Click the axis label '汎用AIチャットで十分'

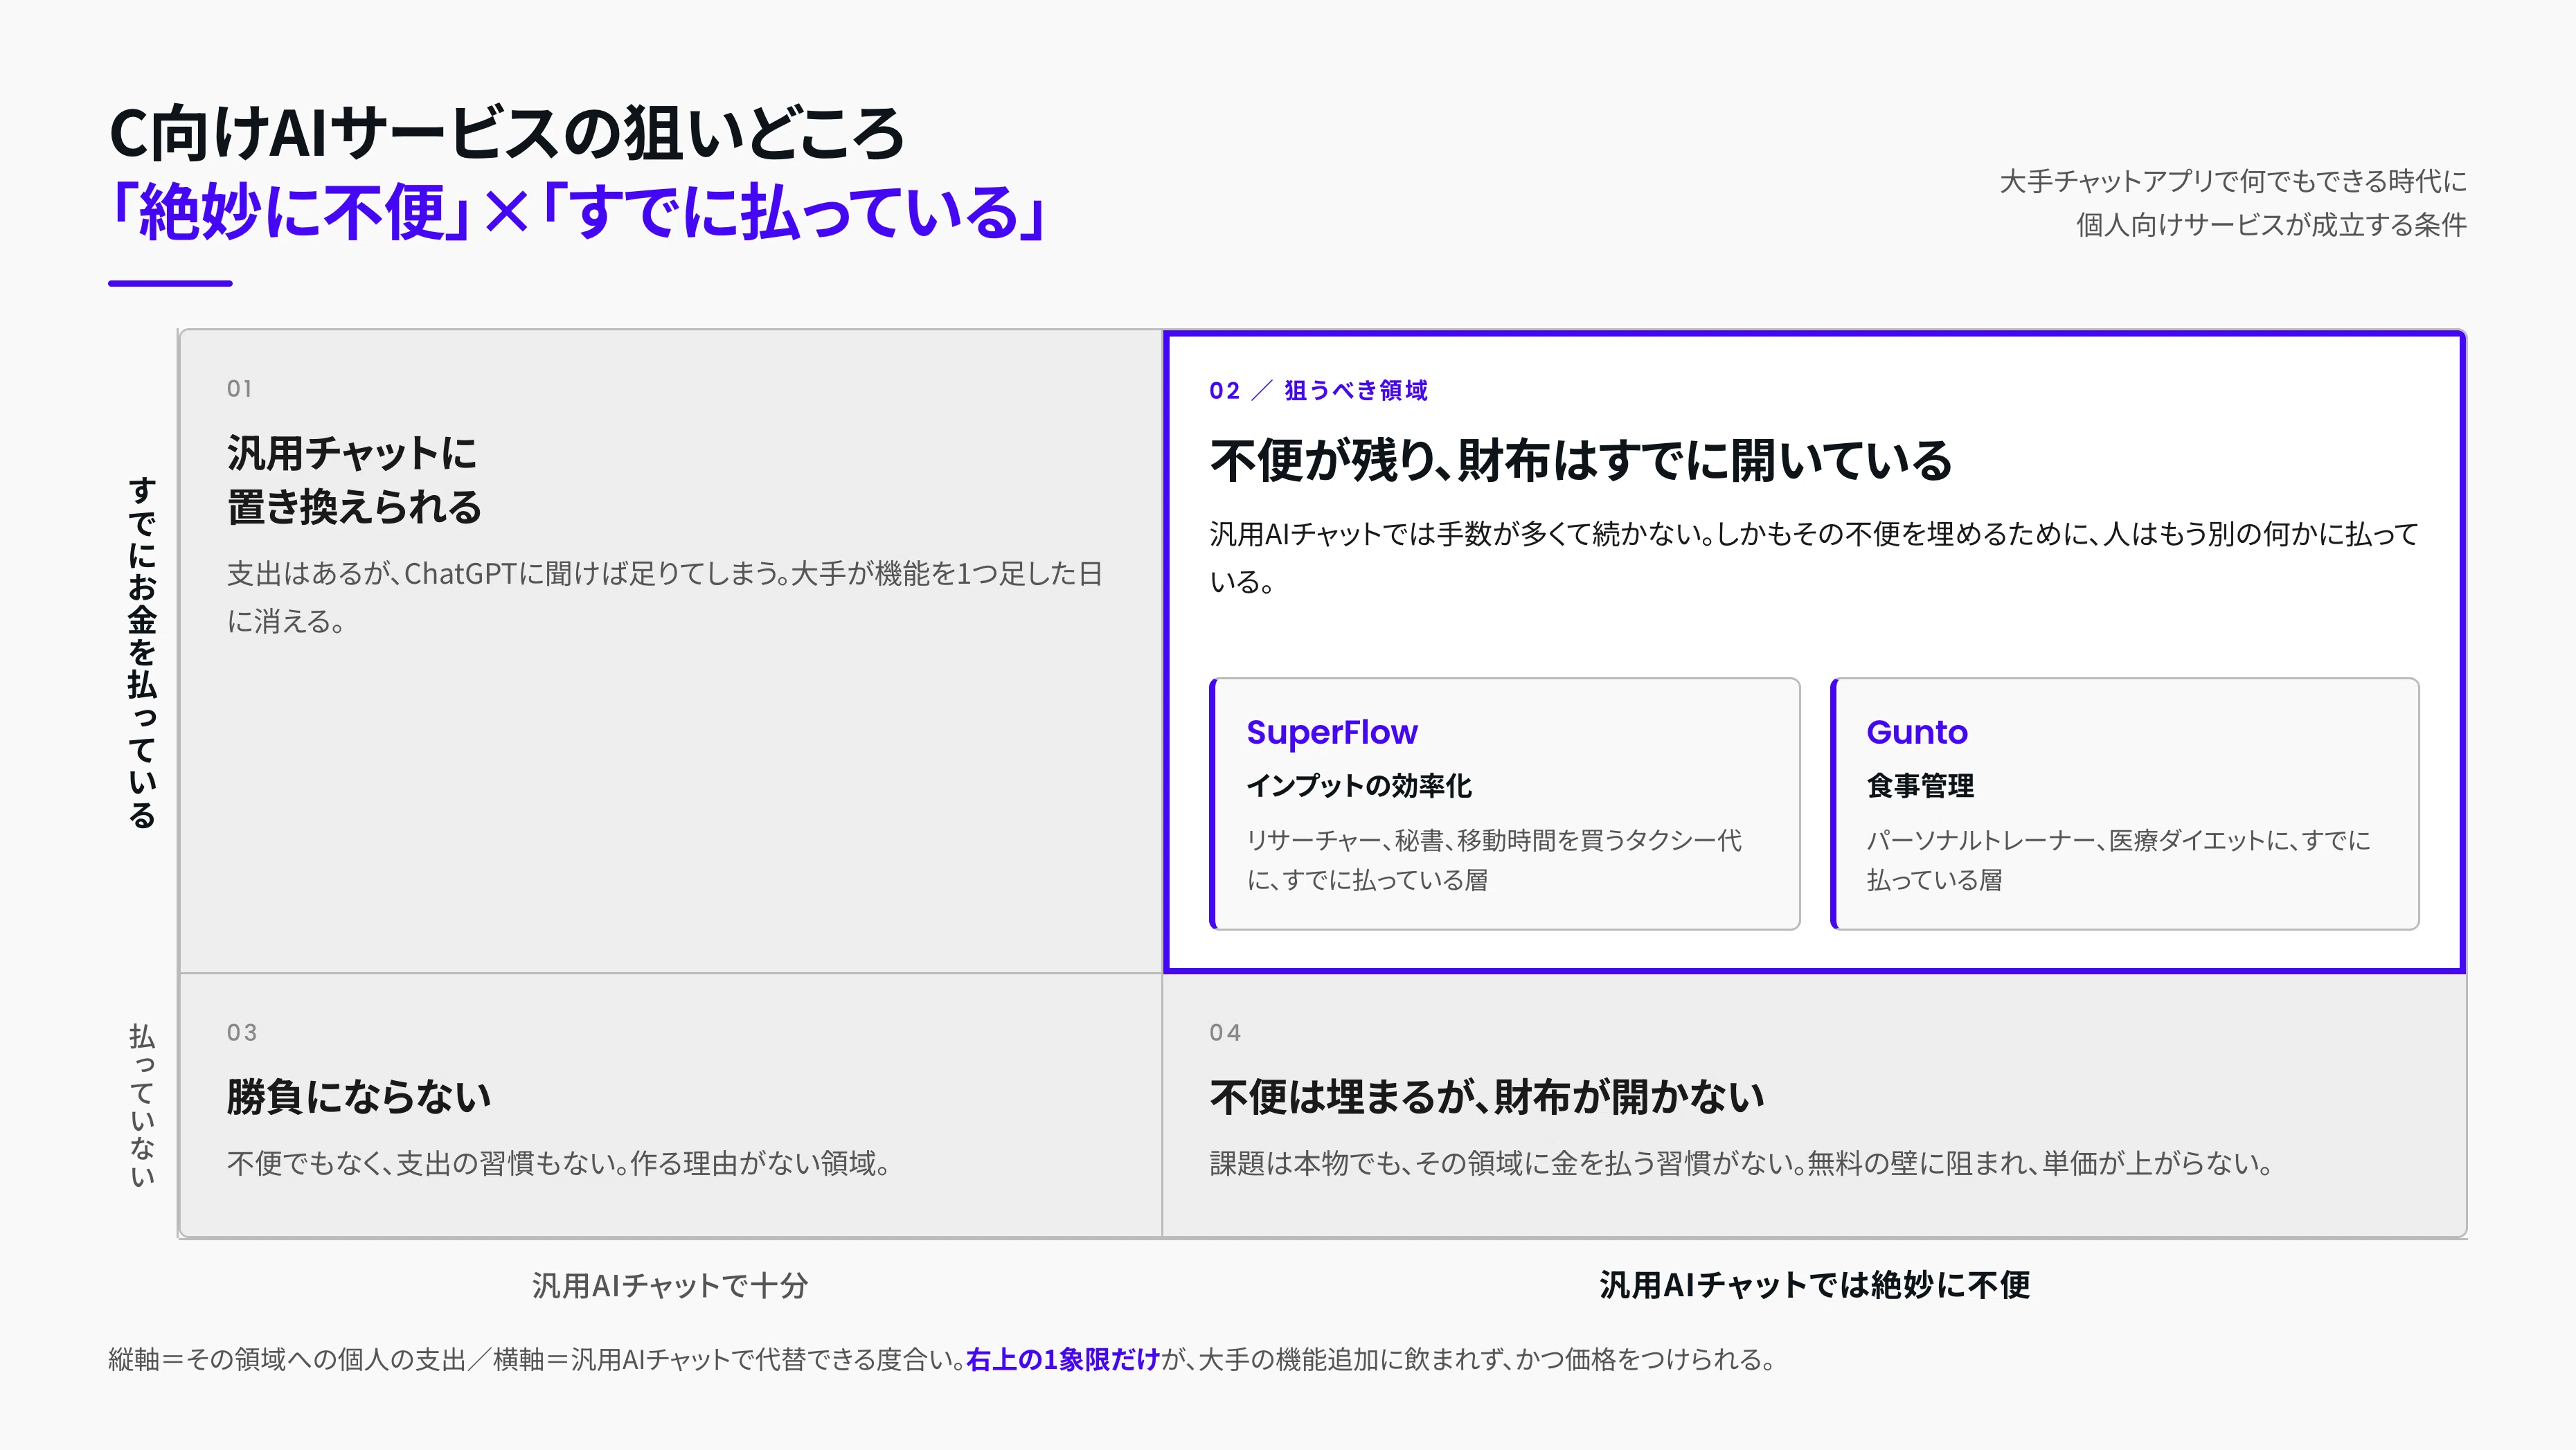(670, 1285)
